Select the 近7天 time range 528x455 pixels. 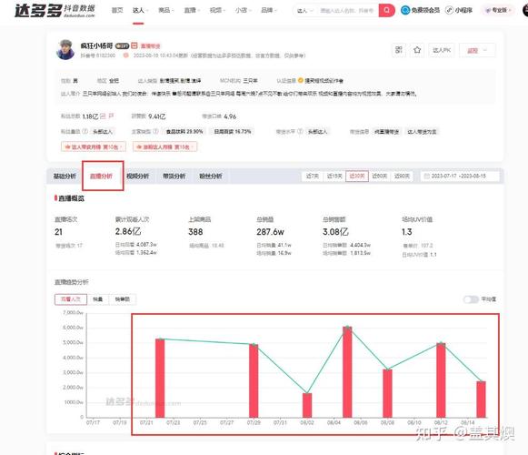[x=313, y=176]
